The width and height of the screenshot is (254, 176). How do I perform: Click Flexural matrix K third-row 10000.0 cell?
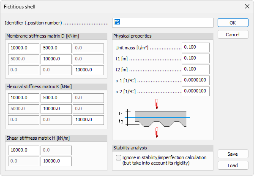(88, 120)
